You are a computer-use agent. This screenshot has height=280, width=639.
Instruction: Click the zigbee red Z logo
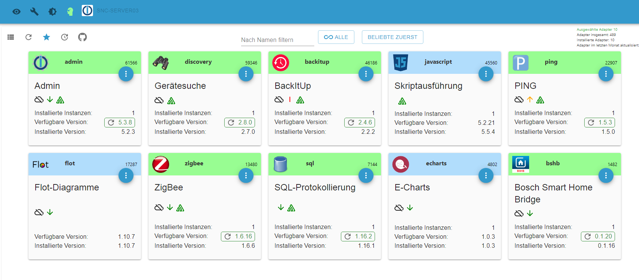pyautogui.click(x=161, y=164)
